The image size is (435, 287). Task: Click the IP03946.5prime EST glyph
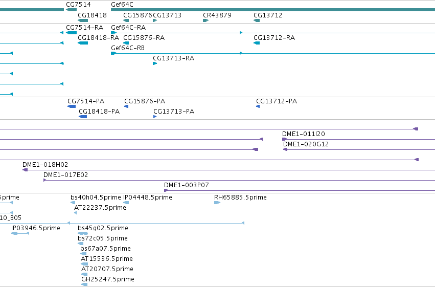(x=20, y=233)
